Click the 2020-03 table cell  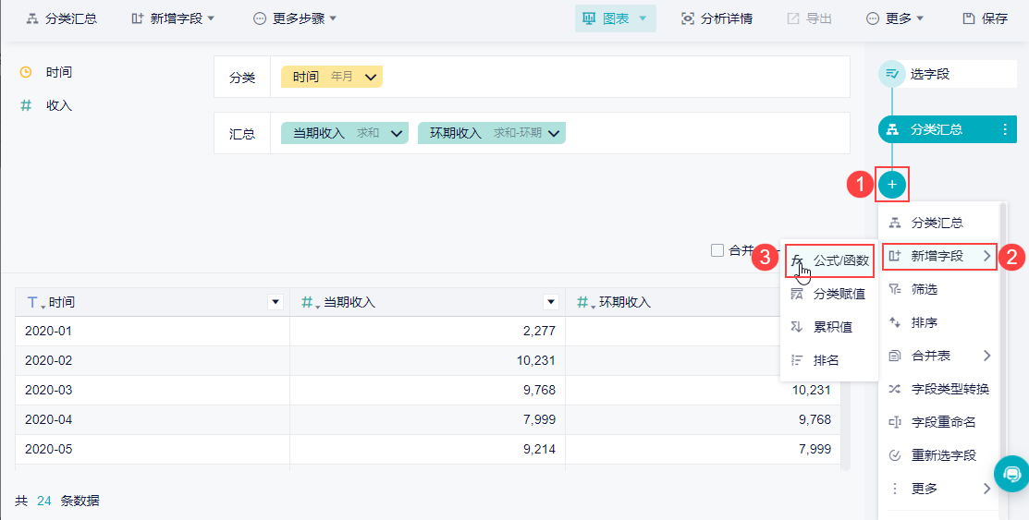pos(48,390)
